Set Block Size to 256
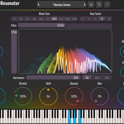 tap(41, 19)
